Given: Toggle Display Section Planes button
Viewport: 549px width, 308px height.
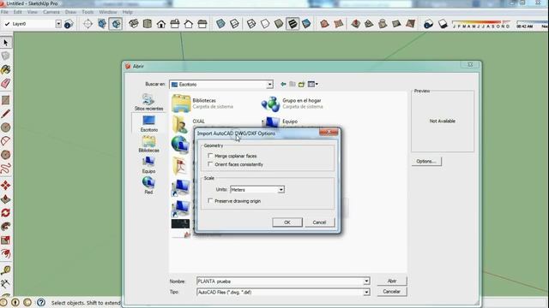Looking at the screenshot, I should (x=102, y=24).
